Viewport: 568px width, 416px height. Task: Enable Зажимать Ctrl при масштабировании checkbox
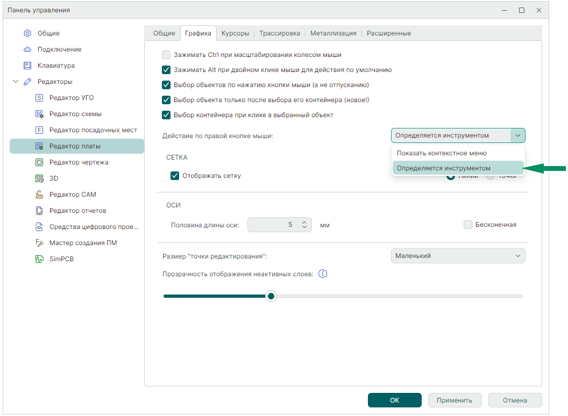(x=166, y=55)
